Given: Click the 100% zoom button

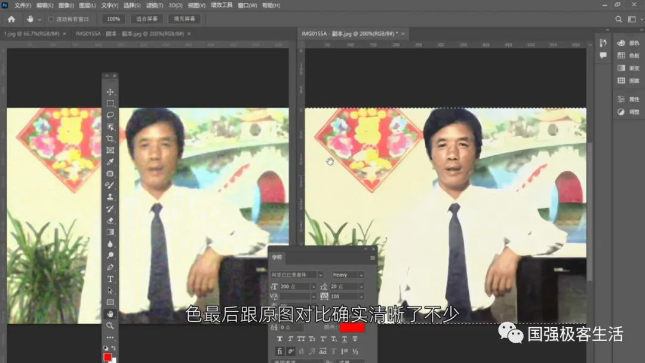Looking at the screenshot, I should click(113, 19).
